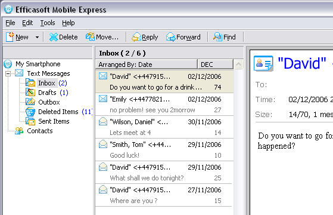Select David message 'What shall we do tonight?'
The image size is (333, 215).
164,173
